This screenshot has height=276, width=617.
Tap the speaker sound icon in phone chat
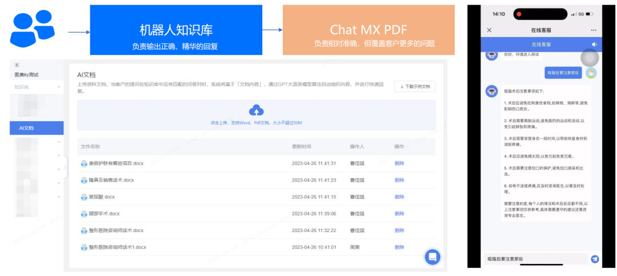point(594,45)
